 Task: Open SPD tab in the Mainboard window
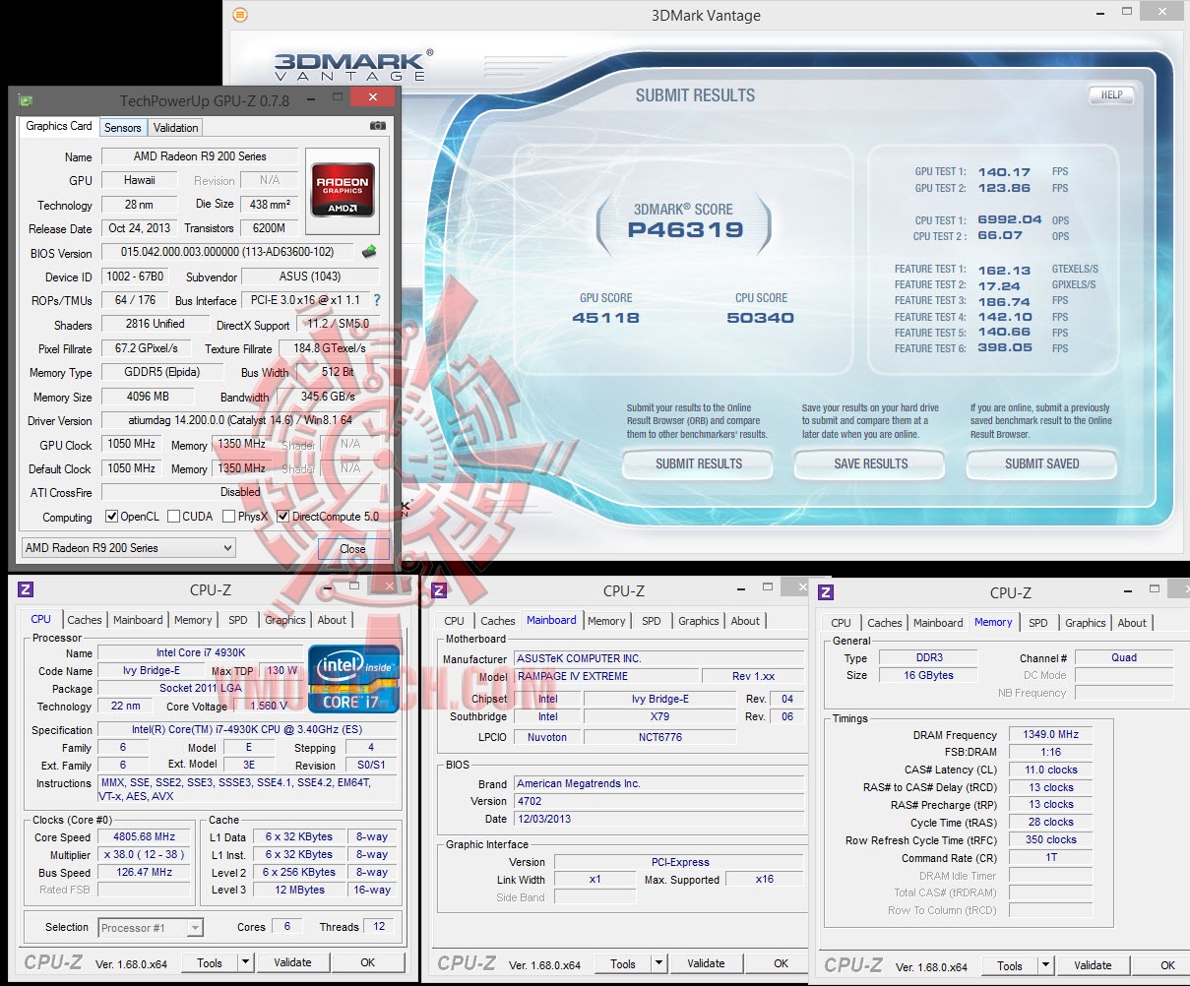[652, 621]
